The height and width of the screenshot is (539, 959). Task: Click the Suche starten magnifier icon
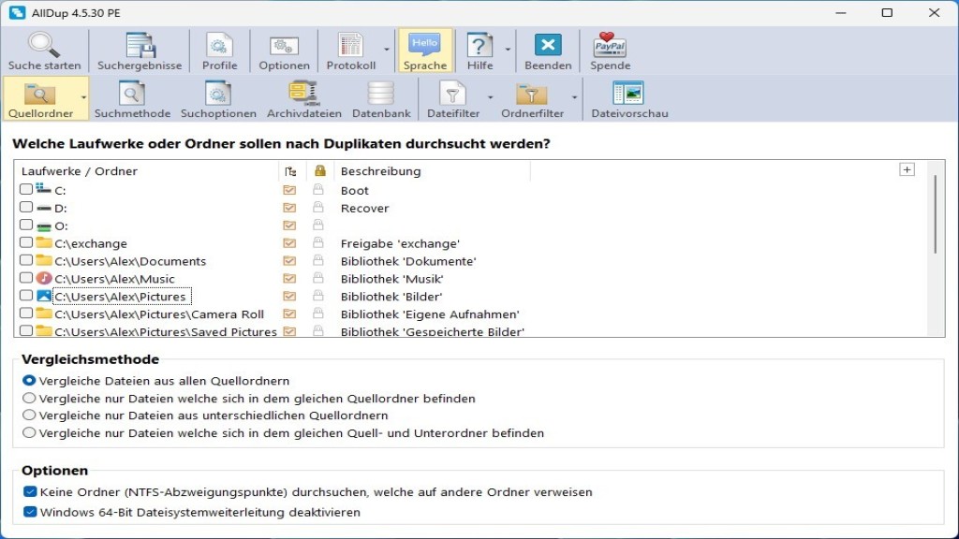[44, 46]
